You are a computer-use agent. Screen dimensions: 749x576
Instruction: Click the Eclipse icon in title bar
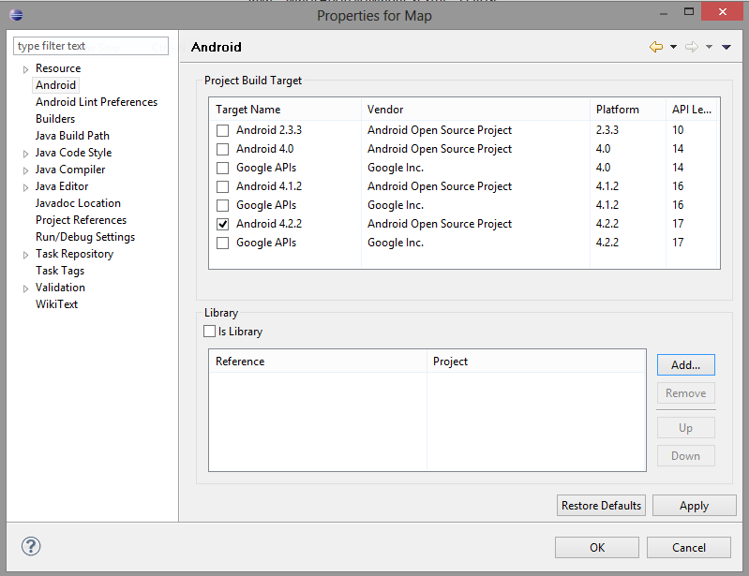coord(16,15)
